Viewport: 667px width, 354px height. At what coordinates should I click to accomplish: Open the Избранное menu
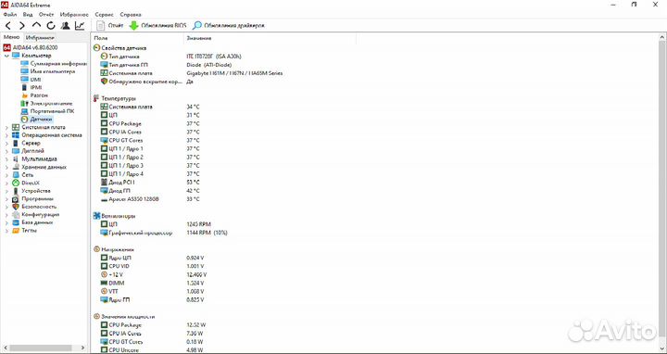click(74, 15)
